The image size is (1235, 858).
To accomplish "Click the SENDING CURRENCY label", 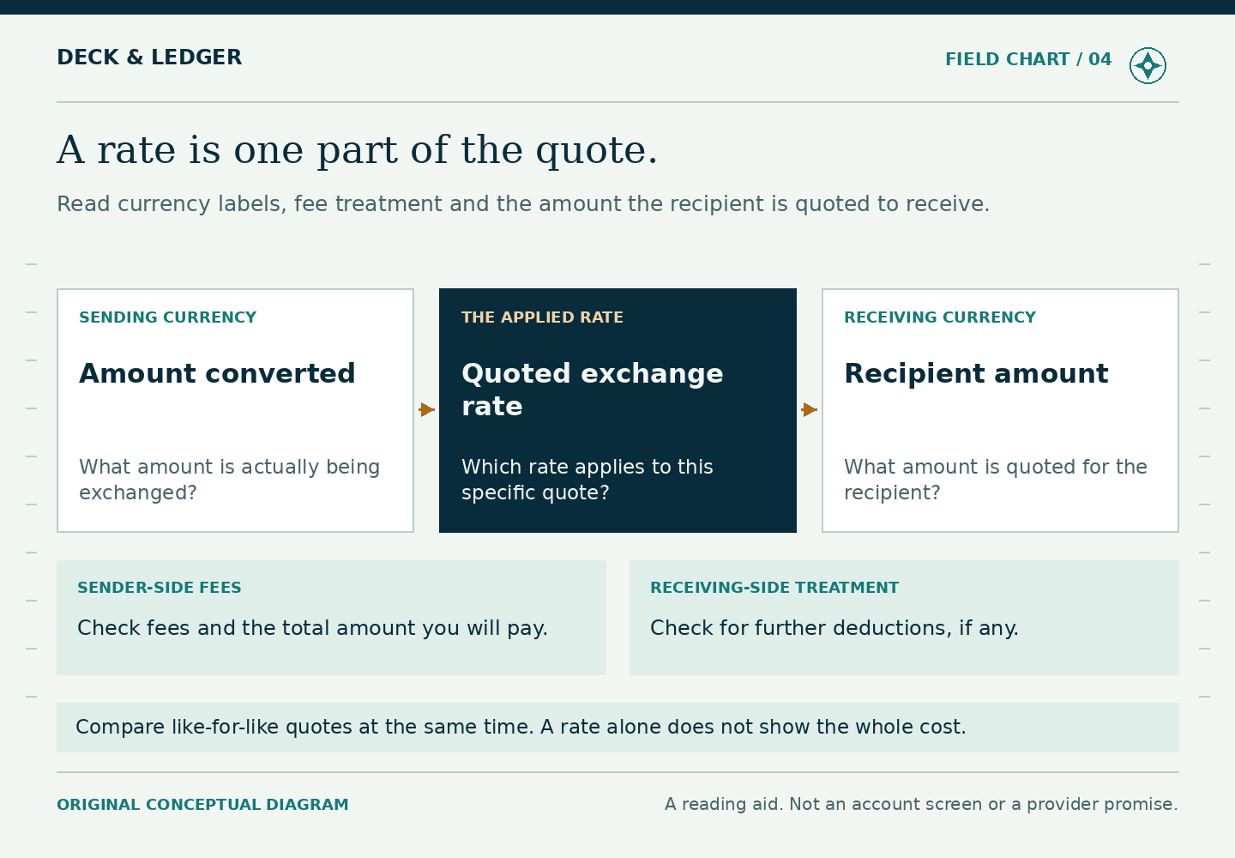I will [x=168, y=317].
